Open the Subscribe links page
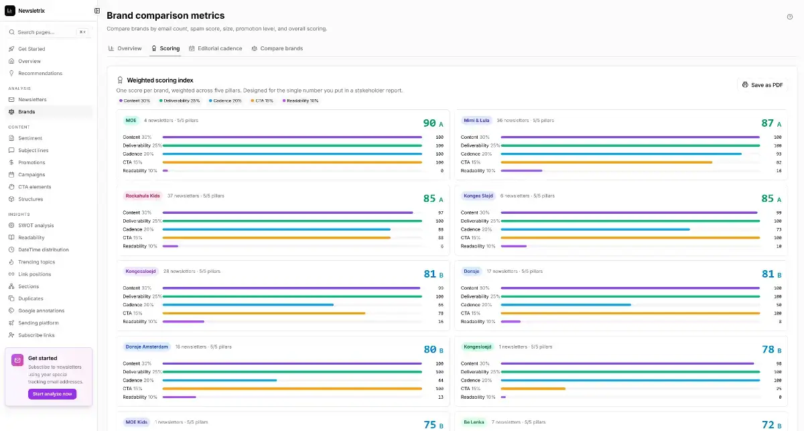Screen dimensions: 804x431 (x=36, y=335)
